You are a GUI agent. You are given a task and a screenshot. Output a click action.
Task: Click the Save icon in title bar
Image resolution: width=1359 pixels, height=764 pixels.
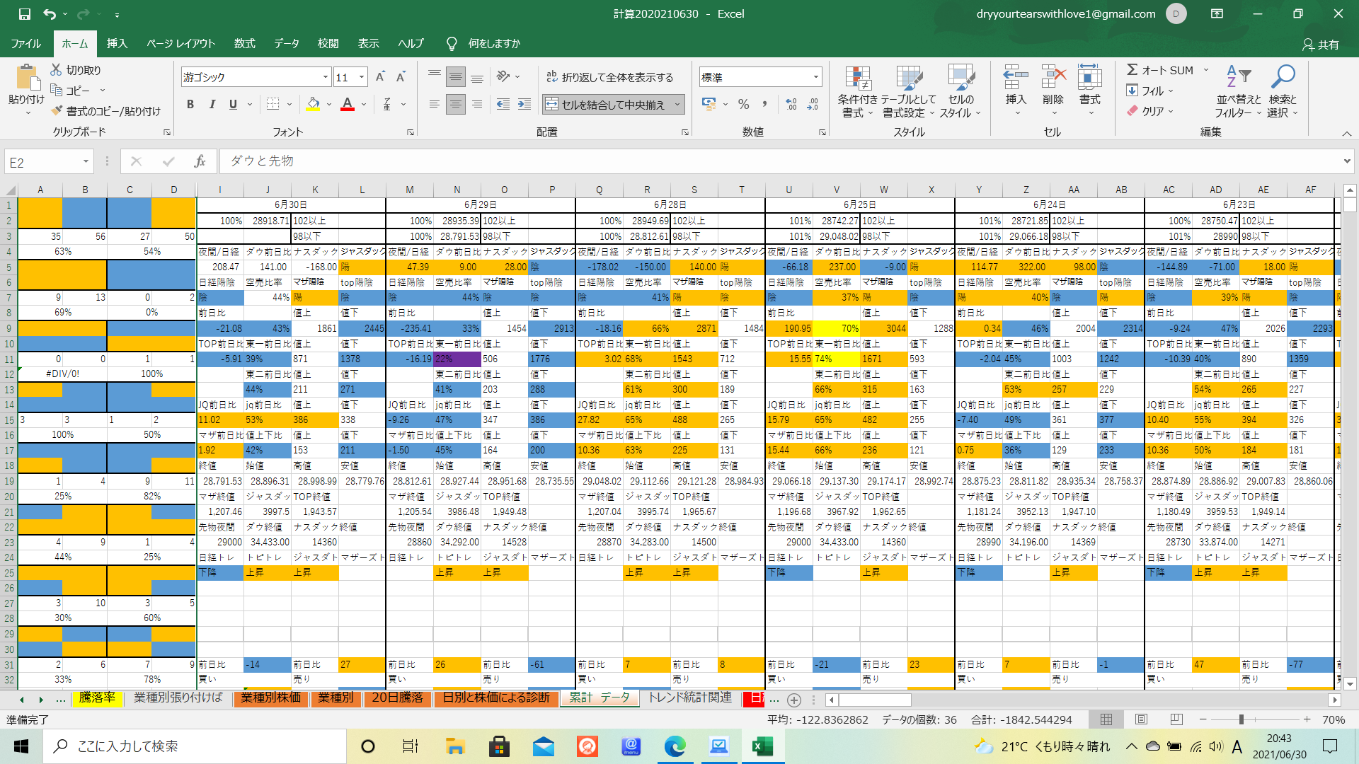(24, 13)
